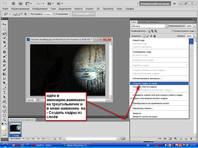Select the History Brush tool
This screenshot has height=148, width=198.
pyautogui.click(x=5, y=65)
